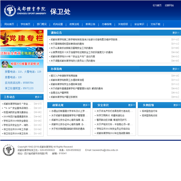181x181 pixels.
Task: Open the 机构设置 navigation item
Action: (x=58, y=24)
